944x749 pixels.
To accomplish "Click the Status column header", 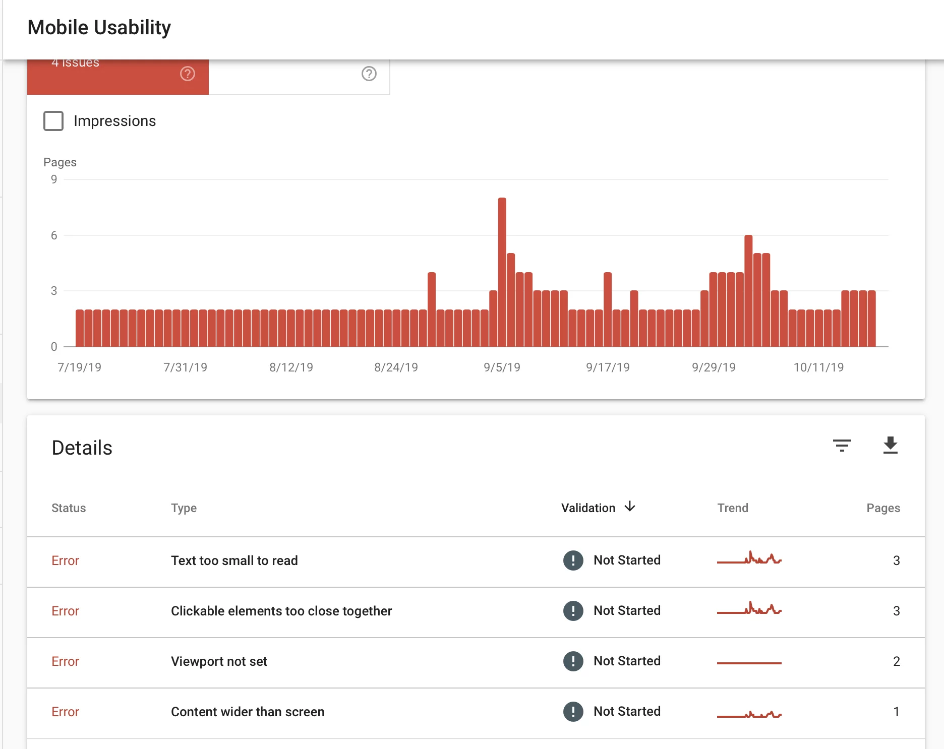I will (x=69, y=508).
